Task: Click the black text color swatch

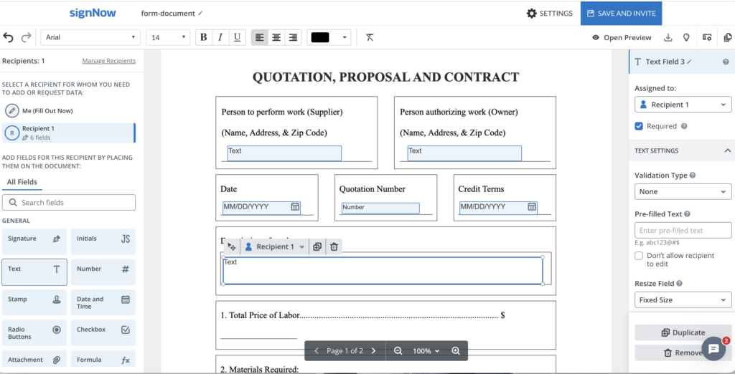Action: 320,37
